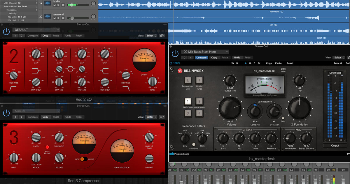Click Compare in the bx_masterdesk window

(201, 58)
